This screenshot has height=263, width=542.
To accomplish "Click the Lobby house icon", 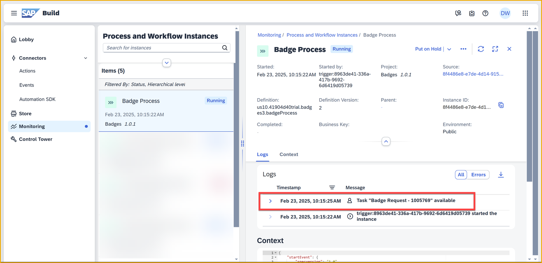I will (14, 40).
